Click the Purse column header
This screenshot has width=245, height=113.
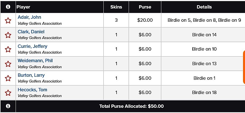(145, 7)
